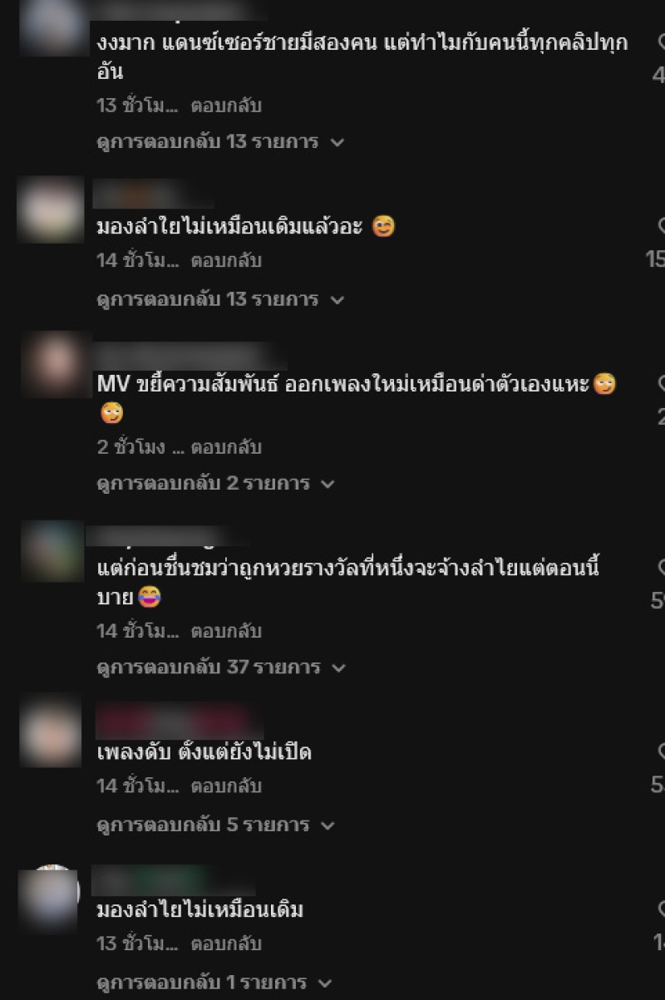The image size is (665, 1000).
Task: Like the 'แดนซ์เซอร์ชายมีสองคน' comment
Action: [661, 42]
